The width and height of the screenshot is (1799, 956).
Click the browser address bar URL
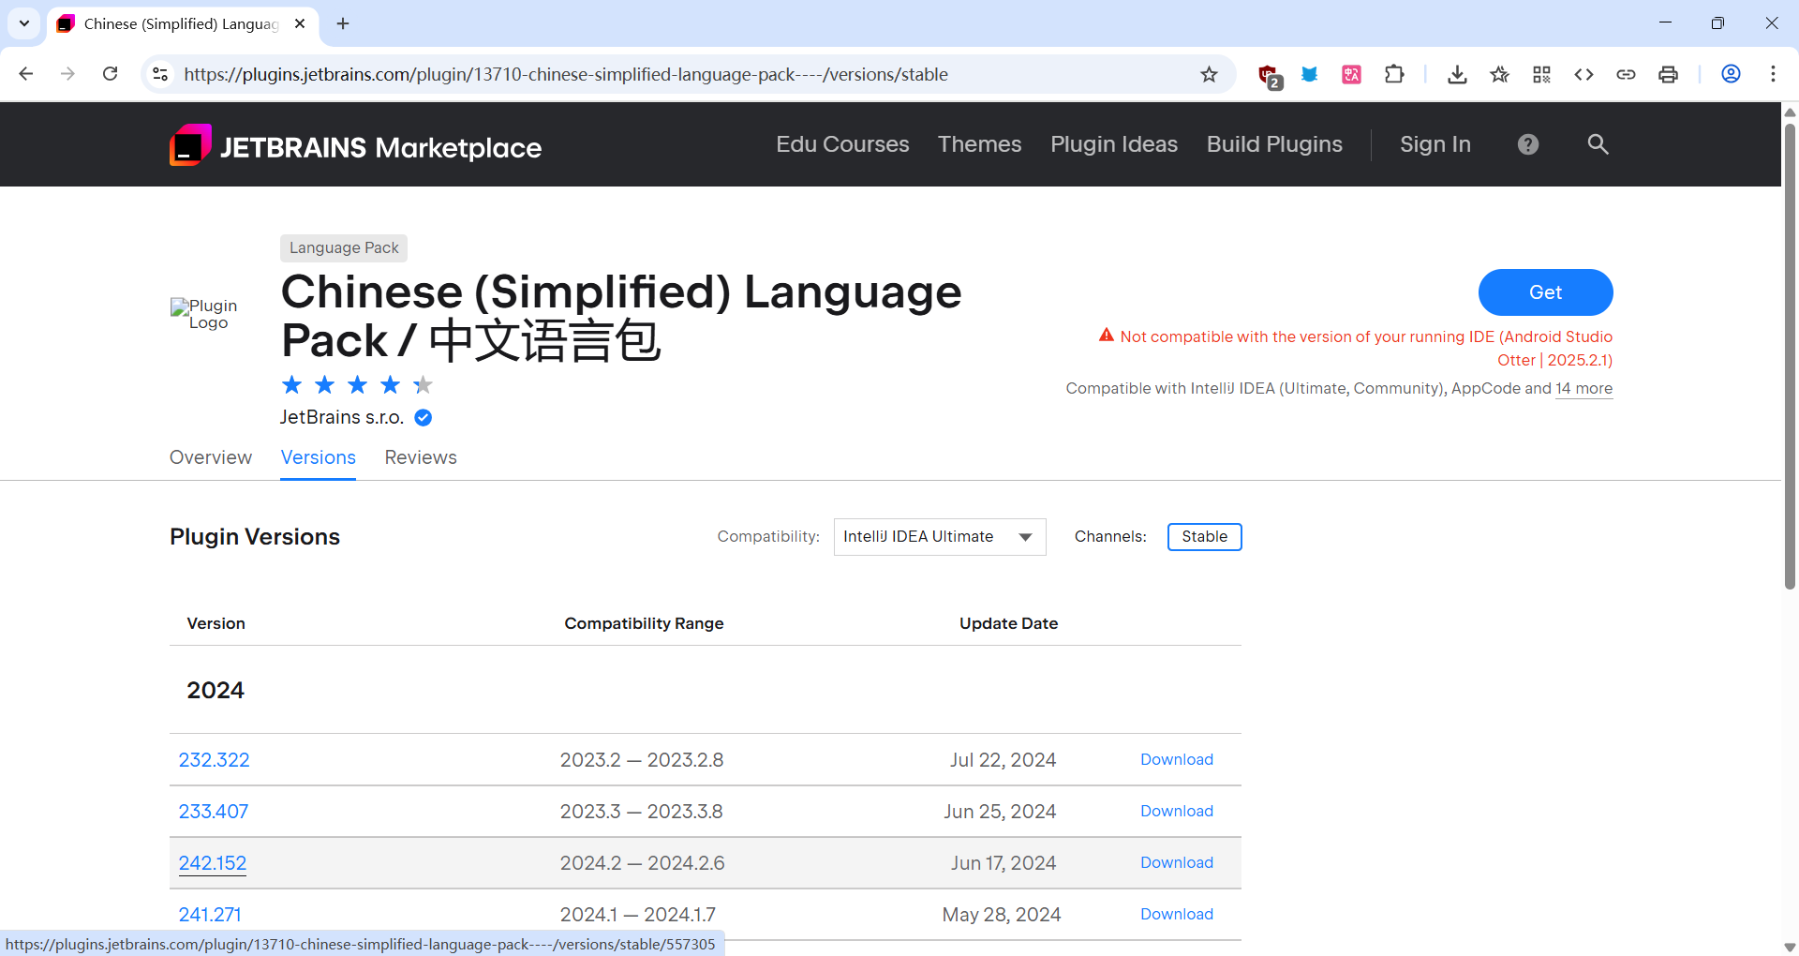[x=566, y=74]
